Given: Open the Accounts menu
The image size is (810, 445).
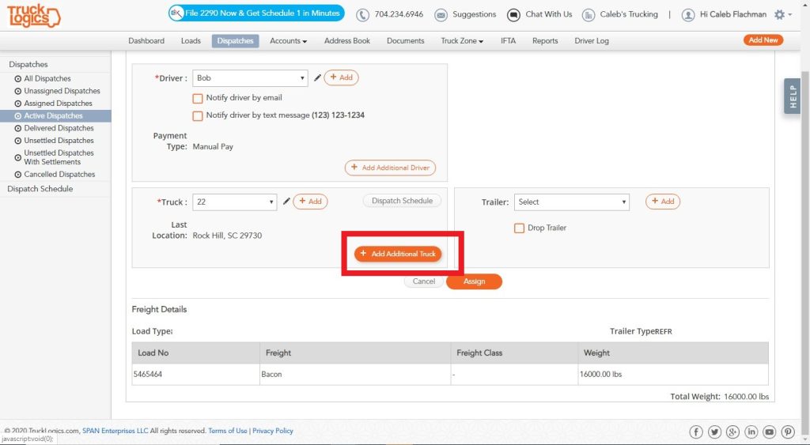Looking at the screenshot, I should point(288,41).
